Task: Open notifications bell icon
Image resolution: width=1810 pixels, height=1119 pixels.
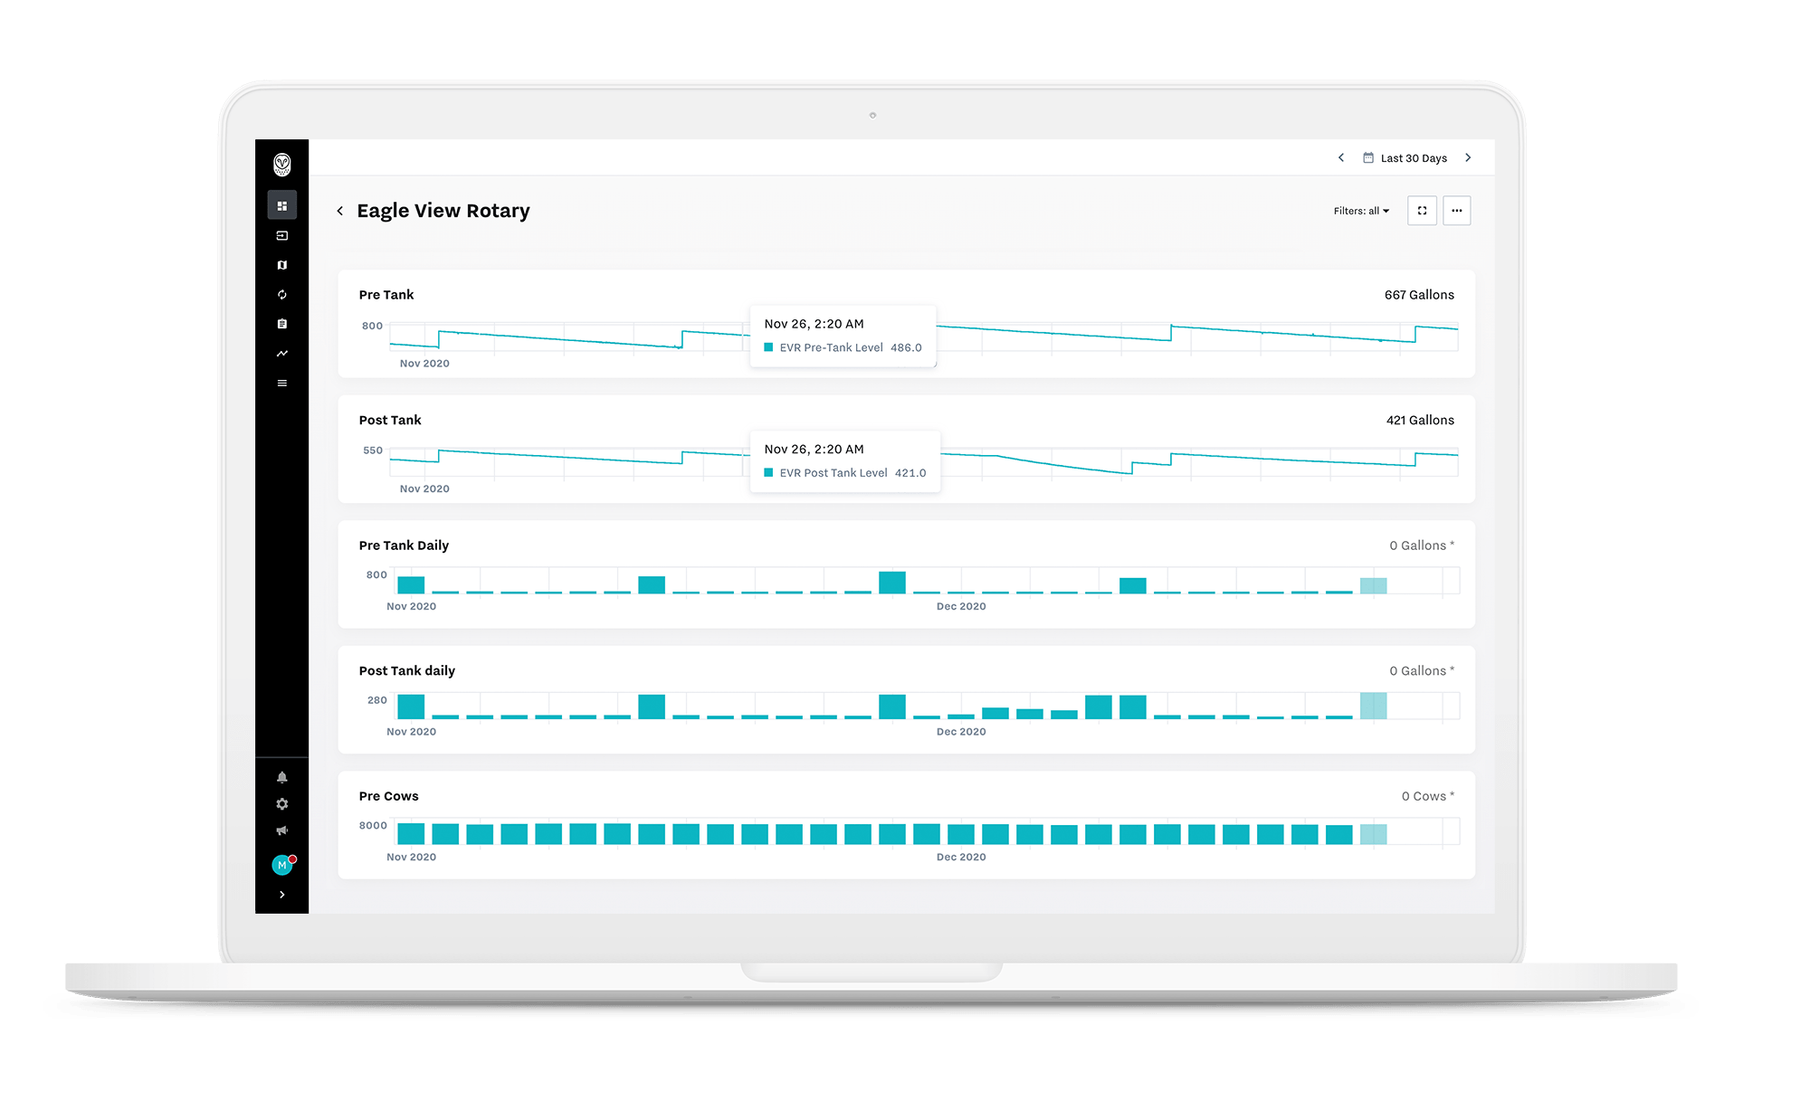Action: 281,777
